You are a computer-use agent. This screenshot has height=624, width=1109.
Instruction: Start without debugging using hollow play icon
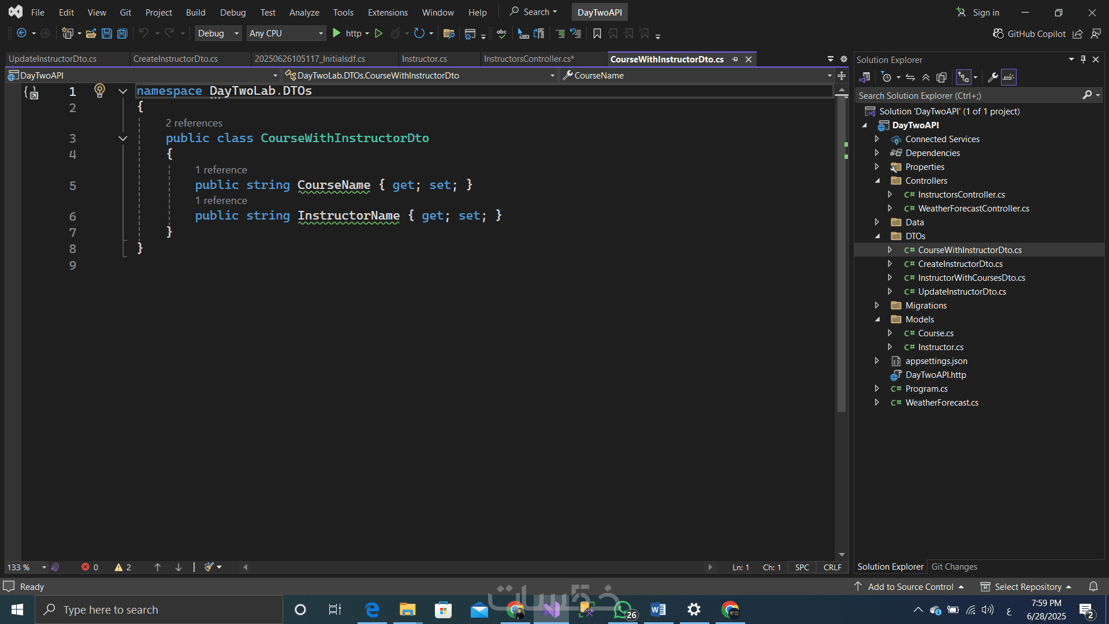(x=378, y=34)
